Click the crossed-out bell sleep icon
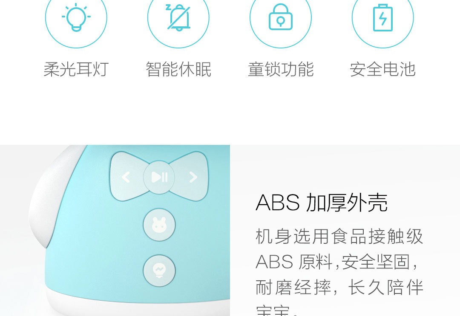Image resolution: width=460 pixels, height=316 pixels. pyautogui.click(x=178, y=17)
